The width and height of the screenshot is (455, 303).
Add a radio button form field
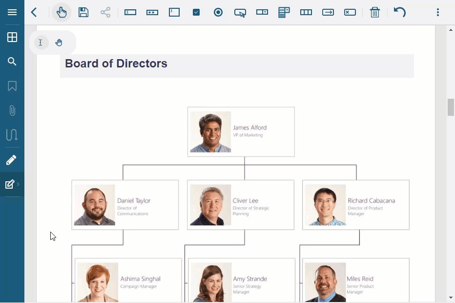click(x=218, y=12)
